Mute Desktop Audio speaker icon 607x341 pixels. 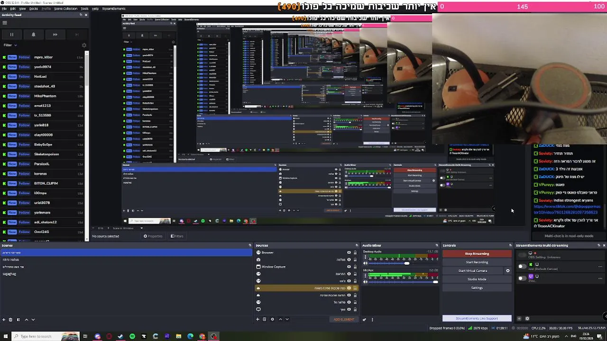[365, 263]
